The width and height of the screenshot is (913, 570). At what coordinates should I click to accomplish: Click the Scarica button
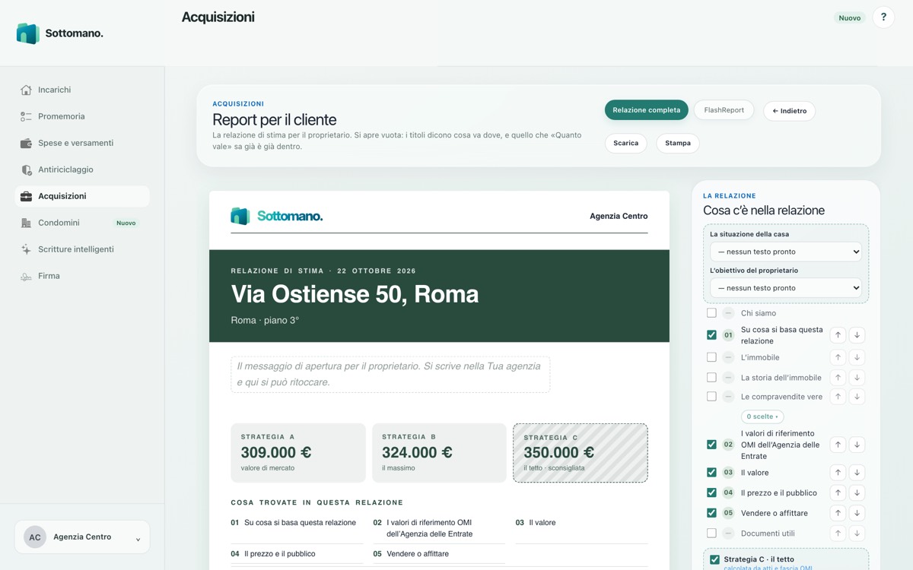pyautogui.click(x=626, y=143)
